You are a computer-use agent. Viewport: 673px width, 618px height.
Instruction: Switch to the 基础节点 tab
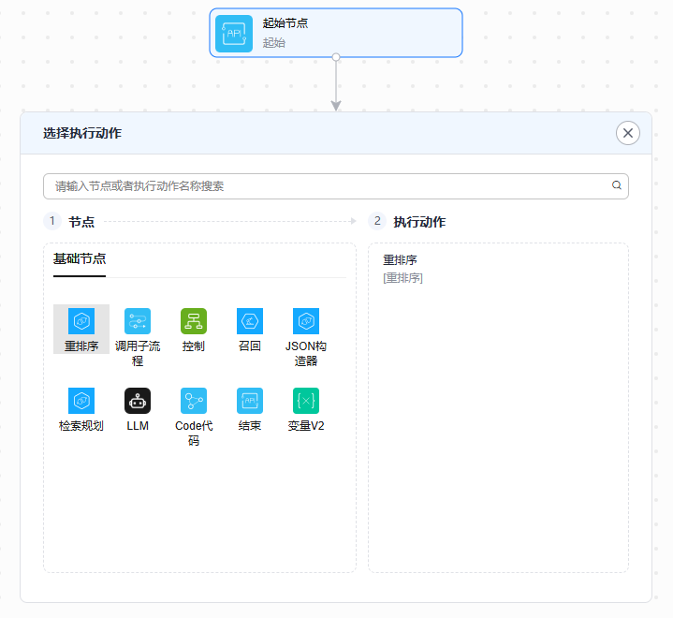tap(80, 259)
